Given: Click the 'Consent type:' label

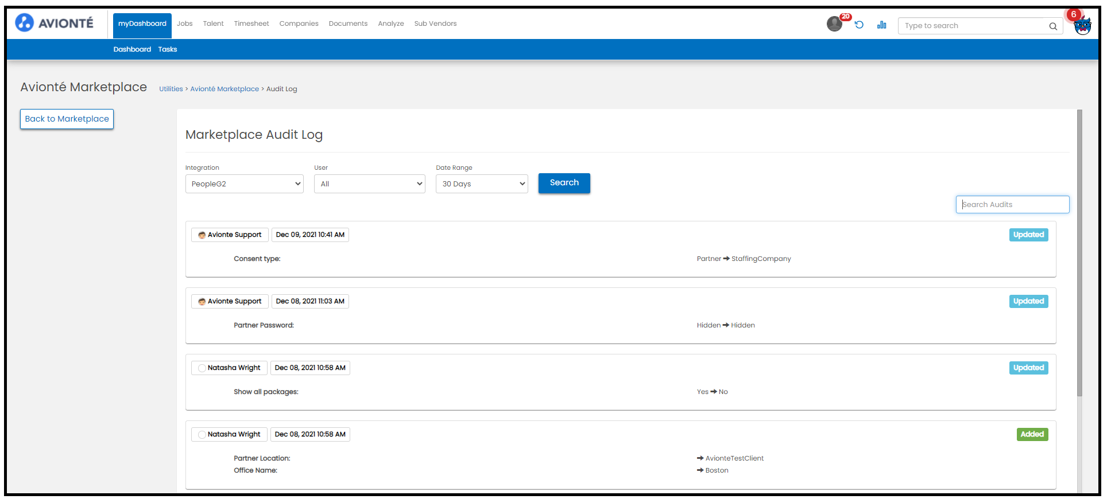Looking at the screenshot, I should click(x=257, y=259).
